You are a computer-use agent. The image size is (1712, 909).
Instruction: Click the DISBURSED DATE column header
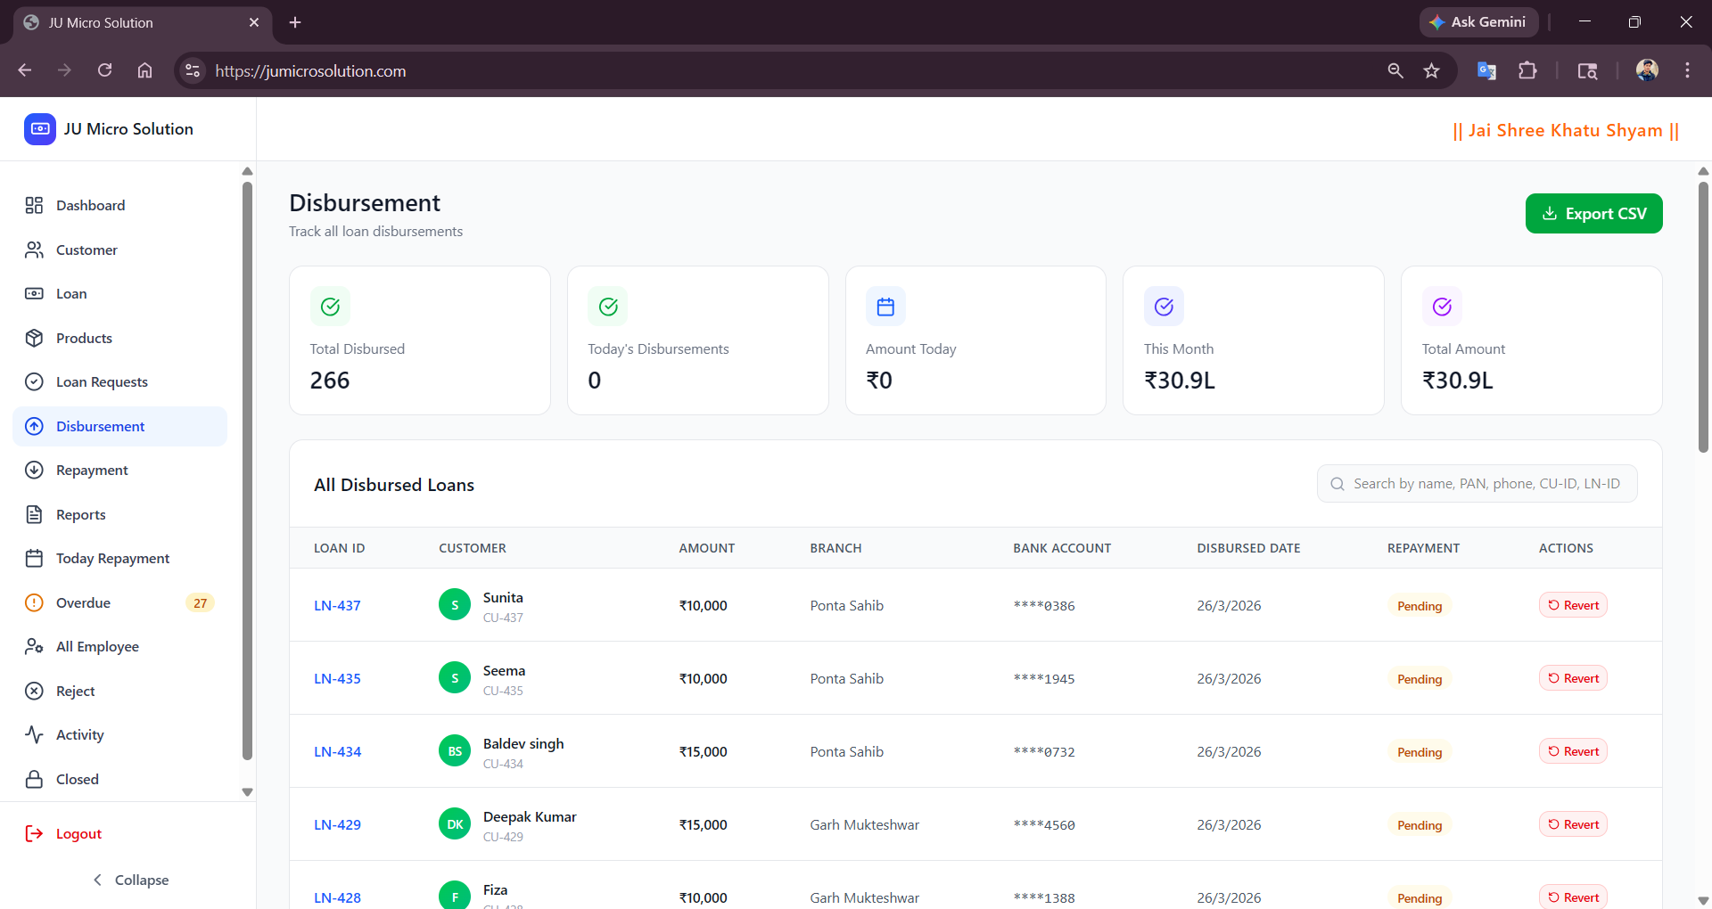click(1248, 548)
